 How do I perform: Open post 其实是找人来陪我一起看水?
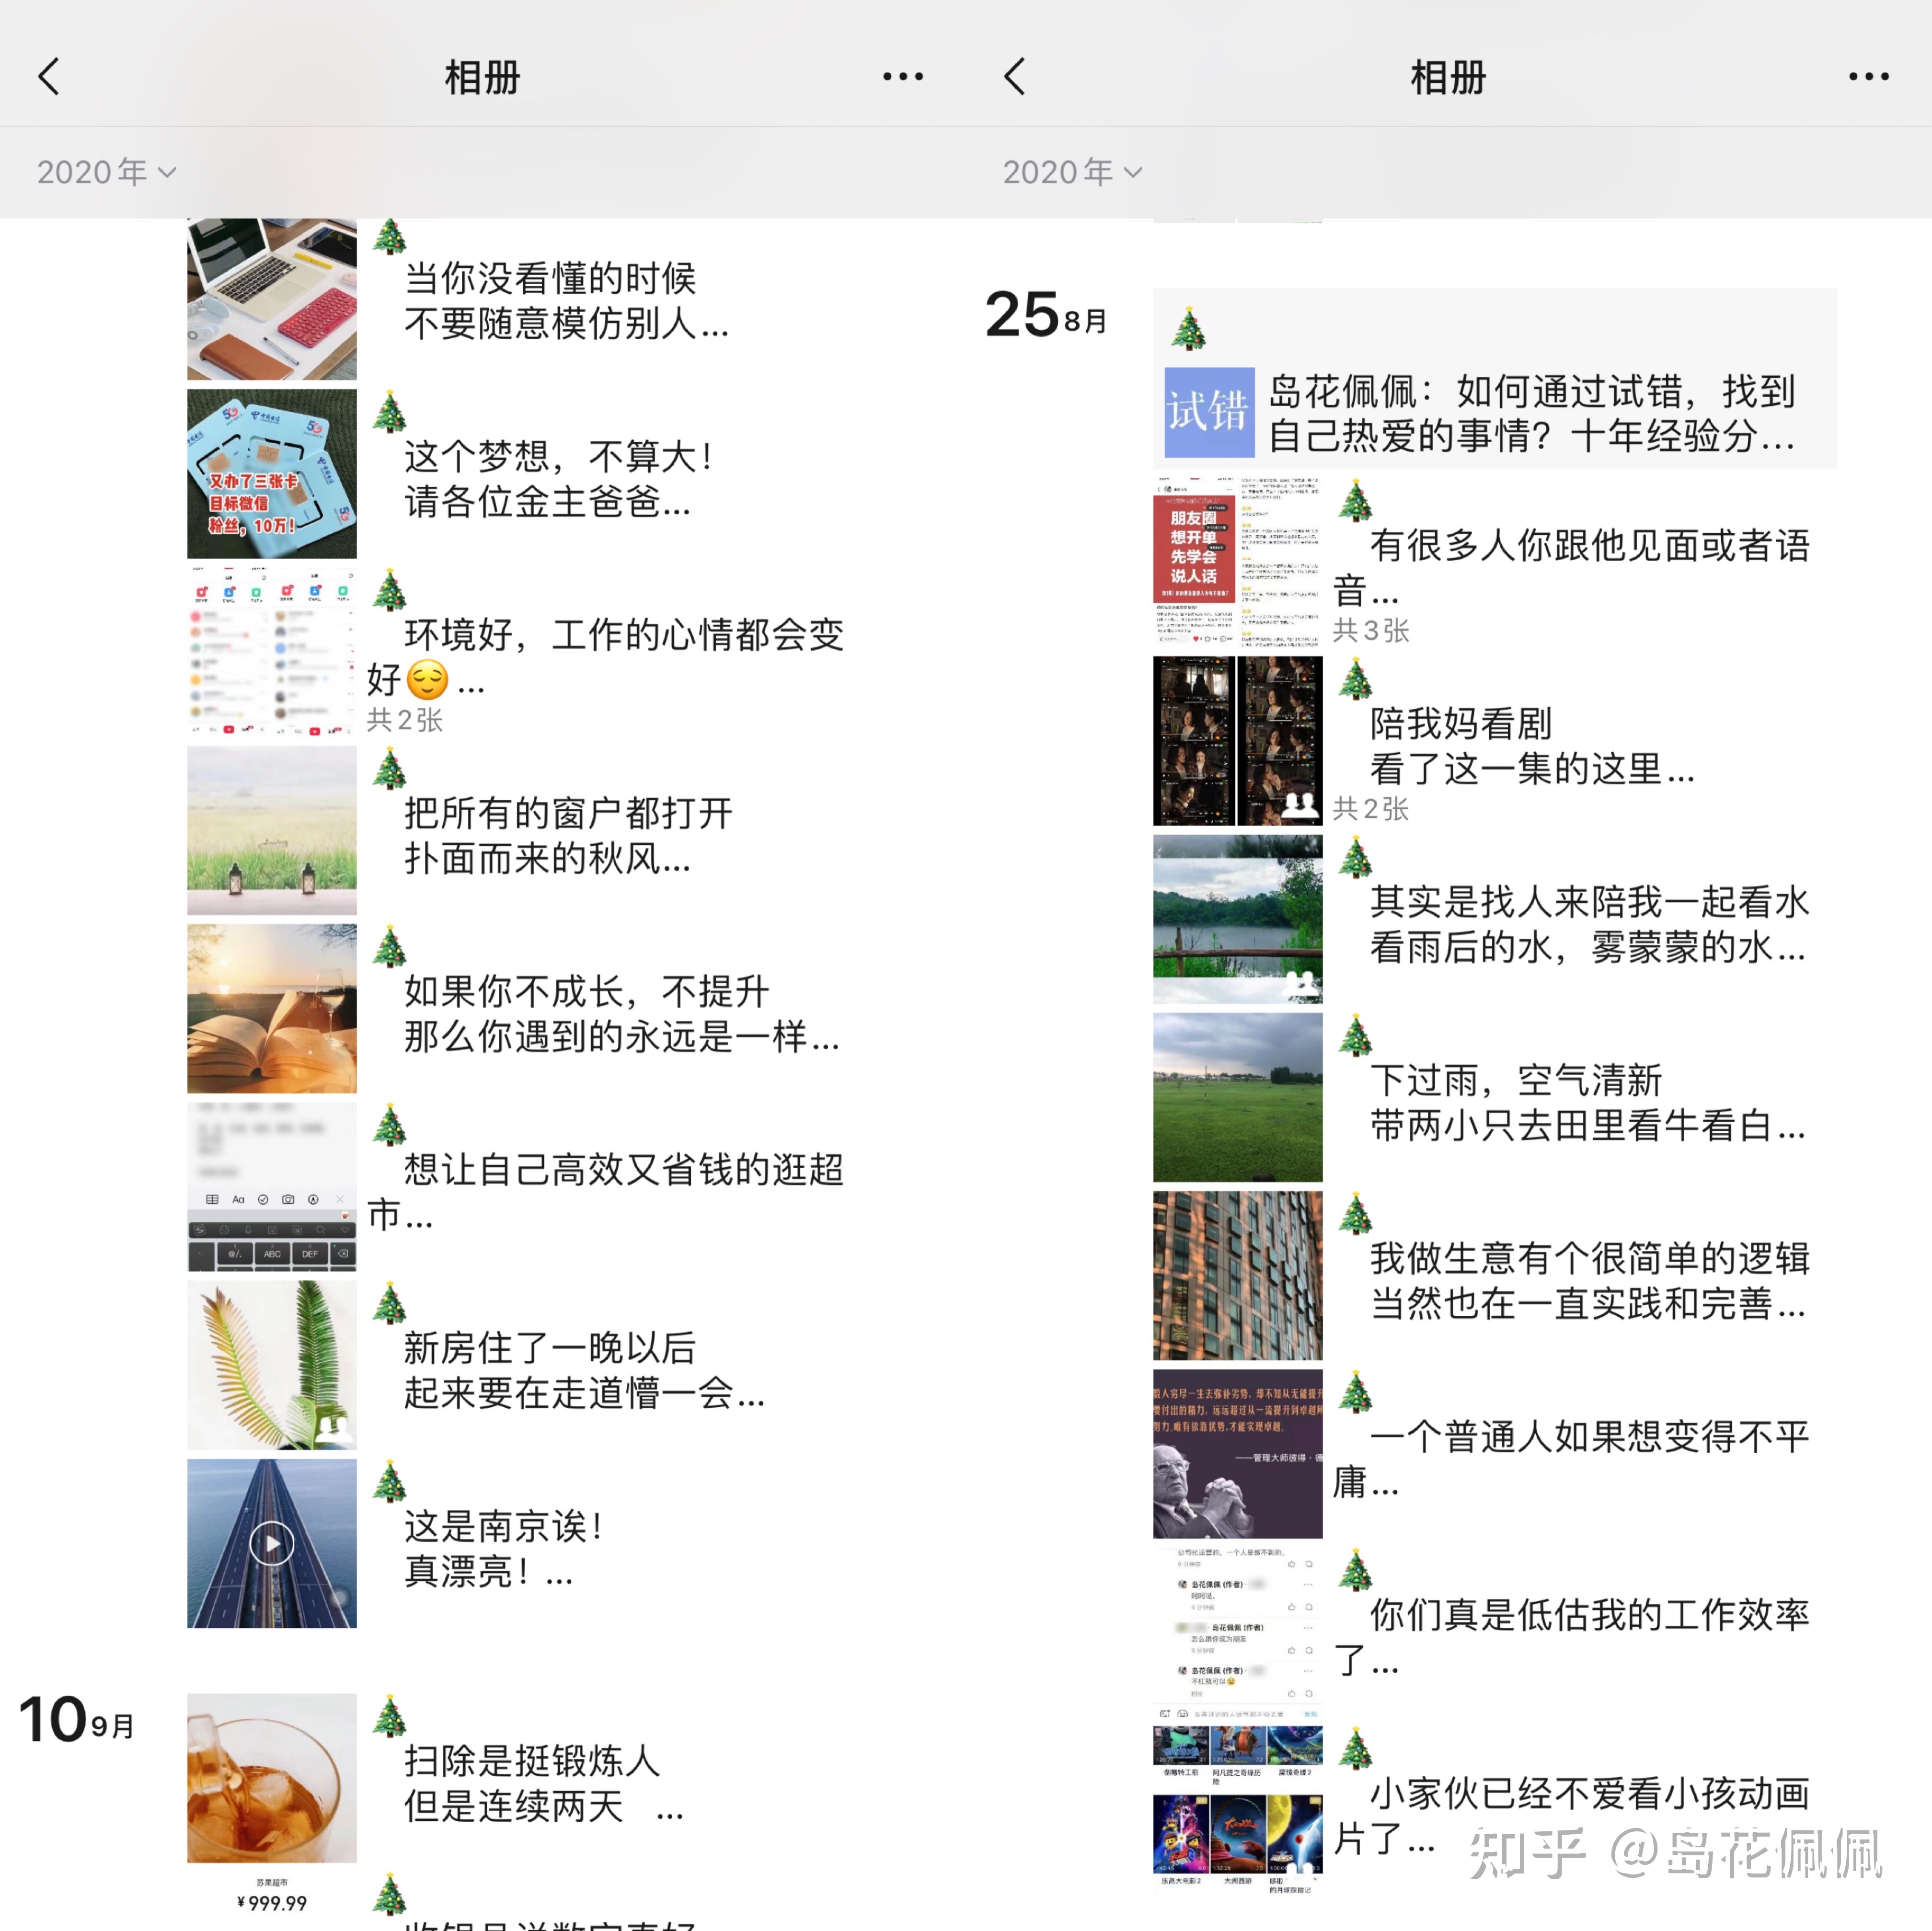coord(1589,924)
